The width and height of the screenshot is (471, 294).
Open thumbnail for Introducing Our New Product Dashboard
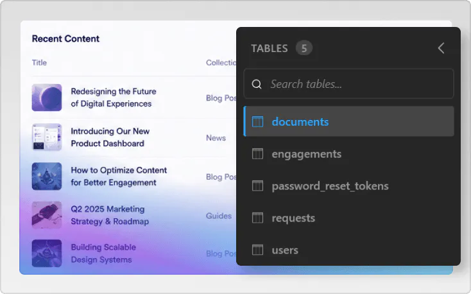(47, 137)
